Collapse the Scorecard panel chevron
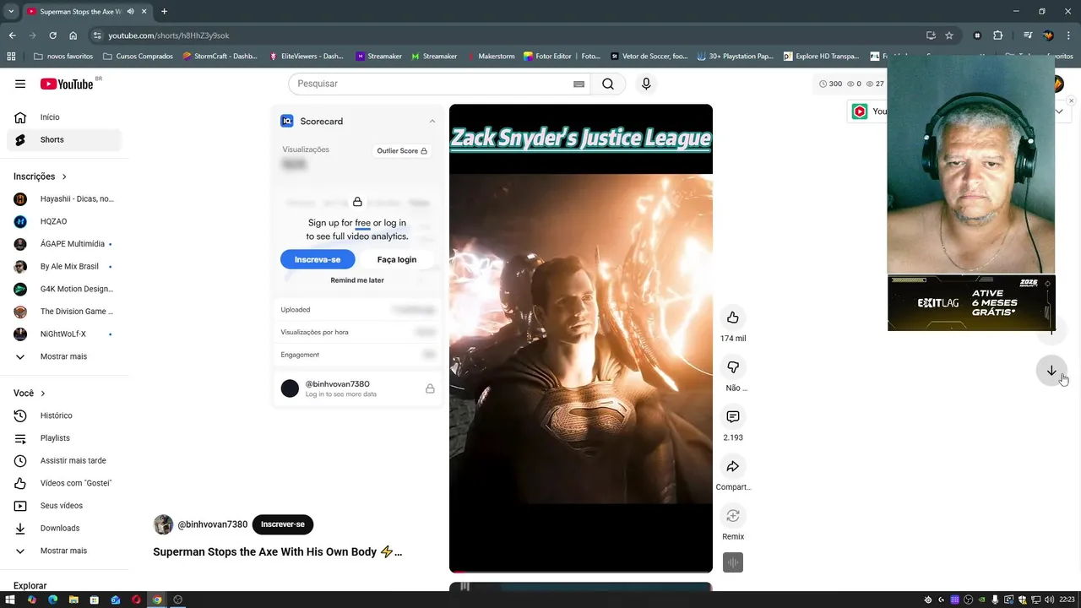Image resolution: width=1081 pixels, height=608 pixels. (x=432, y=121)
